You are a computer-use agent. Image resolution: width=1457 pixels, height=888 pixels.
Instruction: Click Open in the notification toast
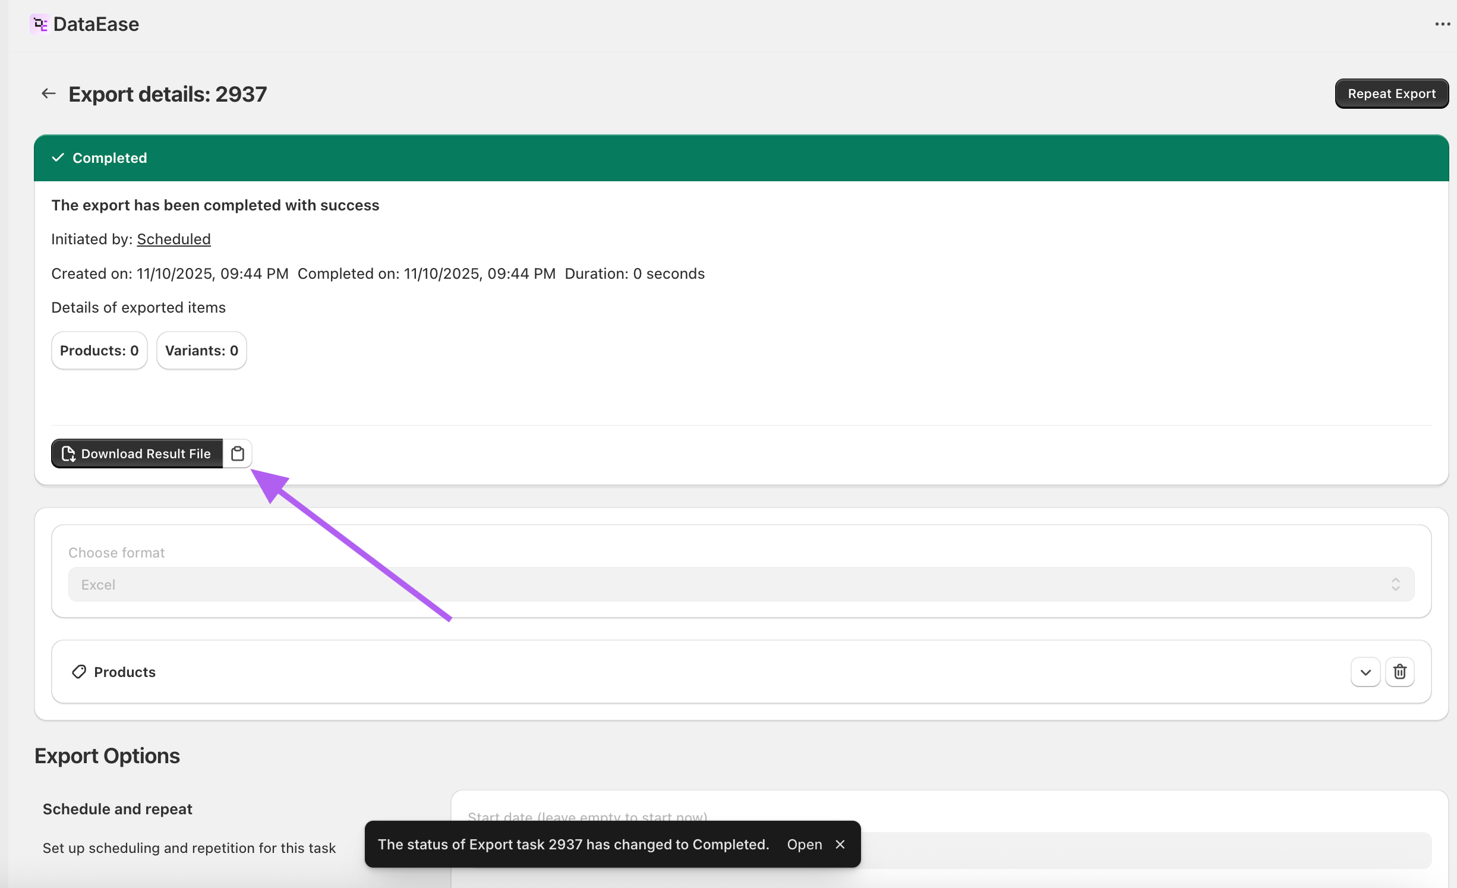pos(805,844)
